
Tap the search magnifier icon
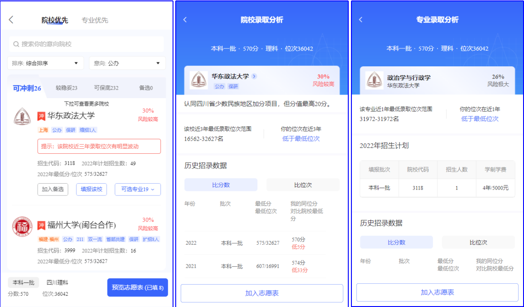pos(16,44)
